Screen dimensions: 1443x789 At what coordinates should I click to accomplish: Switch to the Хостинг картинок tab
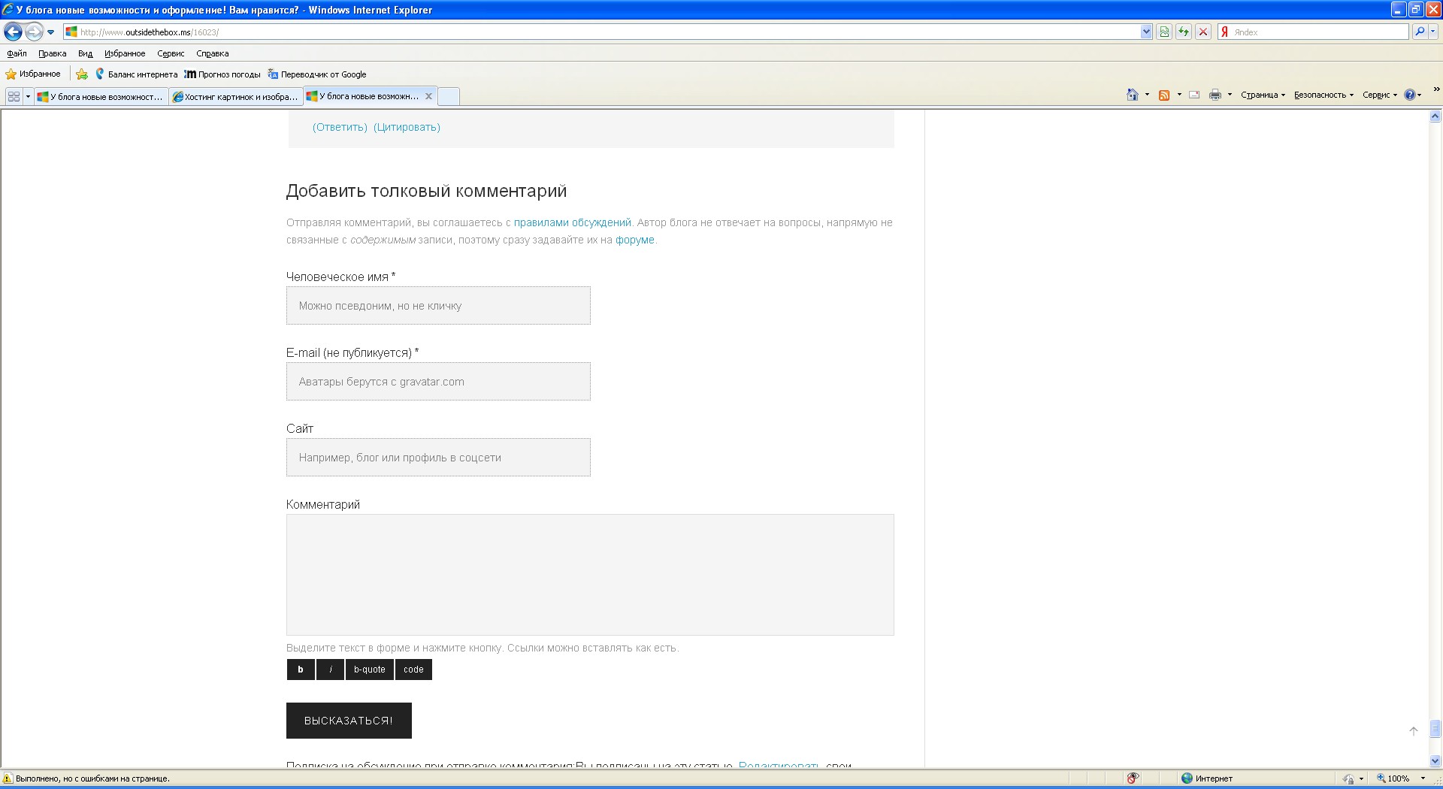pyautogui.click(x=235, y=96)
